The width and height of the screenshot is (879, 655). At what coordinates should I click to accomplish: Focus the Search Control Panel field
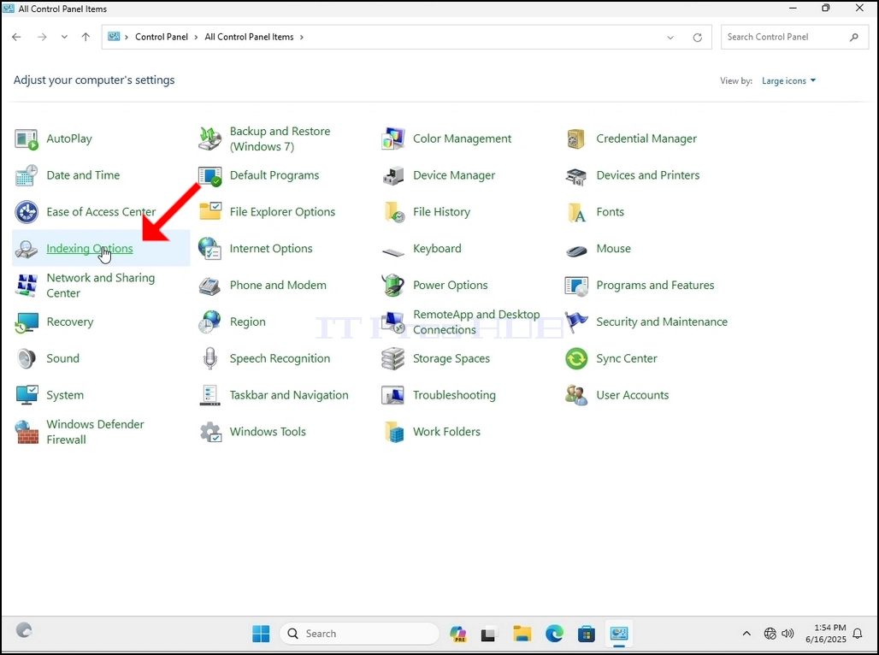794,37
